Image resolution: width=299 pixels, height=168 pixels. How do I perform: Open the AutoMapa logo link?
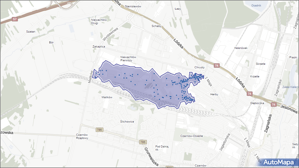(278, 162)
